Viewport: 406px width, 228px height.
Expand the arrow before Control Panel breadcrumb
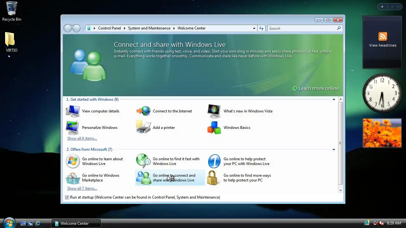(95, 28)
